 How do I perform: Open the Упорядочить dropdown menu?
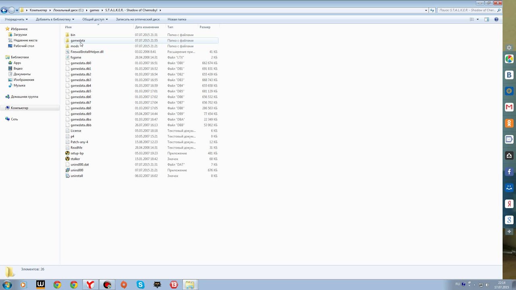(x=16, y=19)
